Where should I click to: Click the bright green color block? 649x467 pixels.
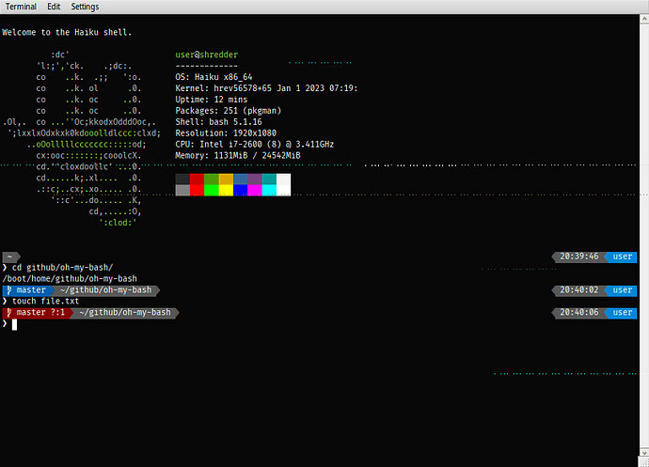coord(212,190)
